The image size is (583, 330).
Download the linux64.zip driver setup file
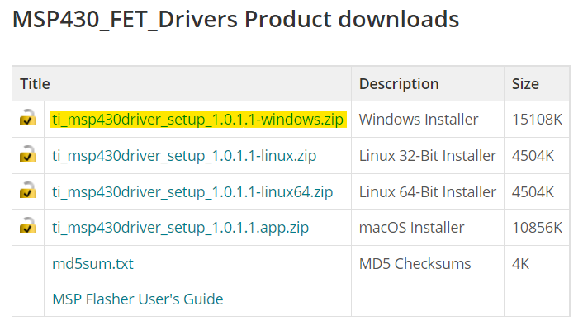192,191
